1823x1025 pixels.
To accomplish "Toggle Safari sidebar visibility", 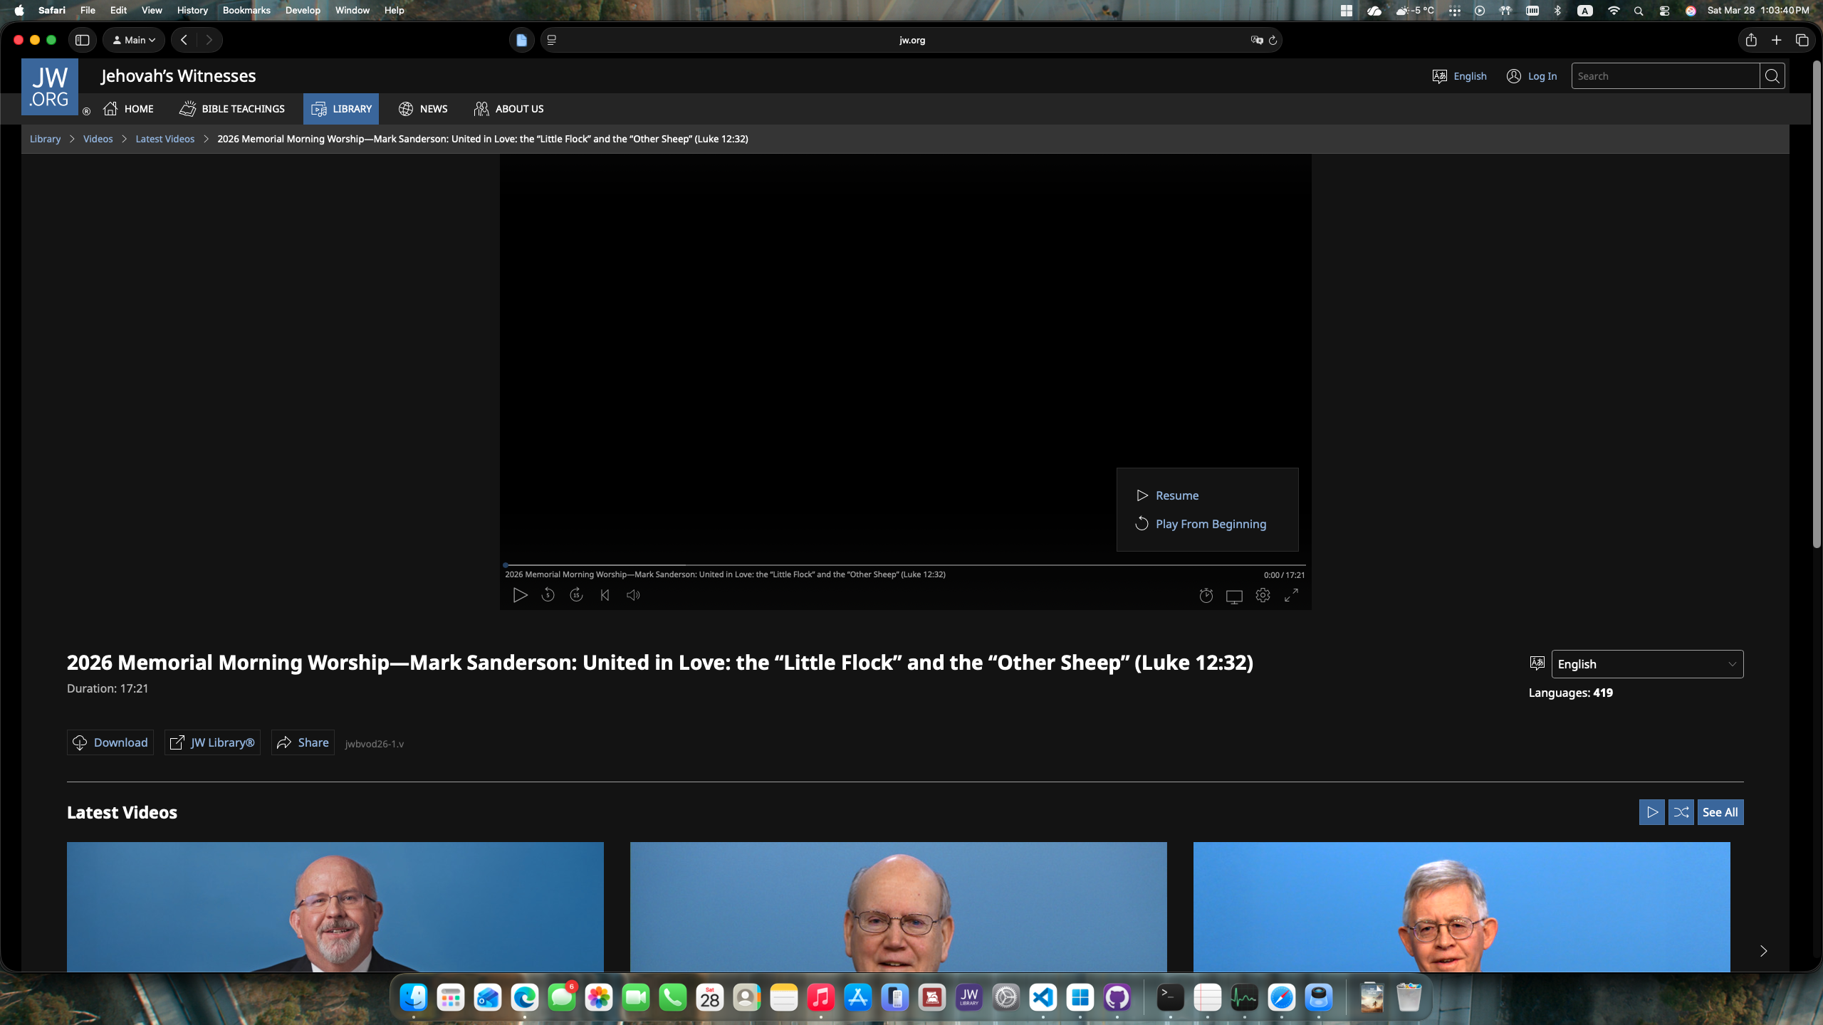I will 83,40.
